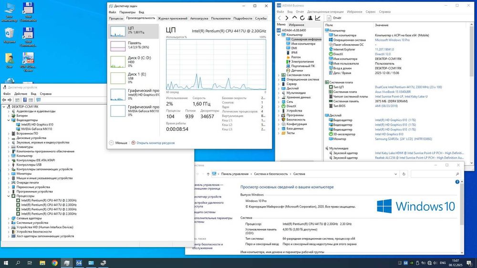Expand Сетевые адаптеры node in Device Manager

click(x=9, y=218)
